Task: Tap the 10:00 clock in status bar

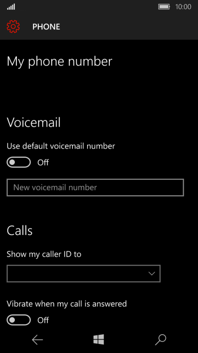Action: [x=183, y=7]
